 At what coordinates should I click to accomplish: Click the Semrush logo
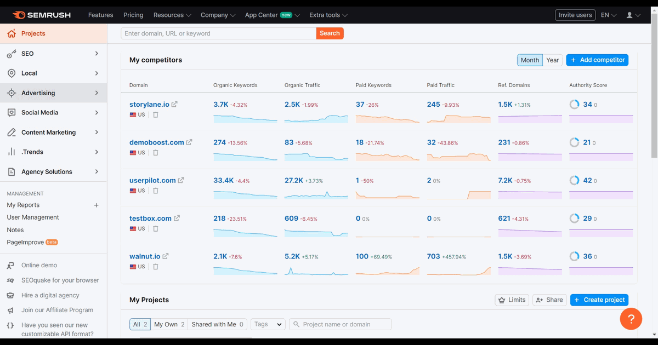pyautogui.click(x=42, y=15)
